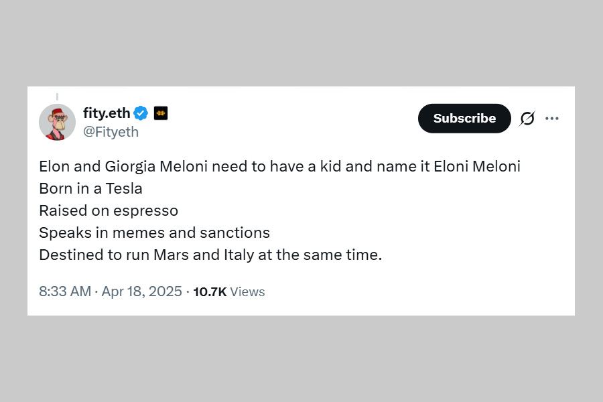Click the thread connector line above the avatar
This screenshot has height=402, width=603.
[x=57, y=96]
